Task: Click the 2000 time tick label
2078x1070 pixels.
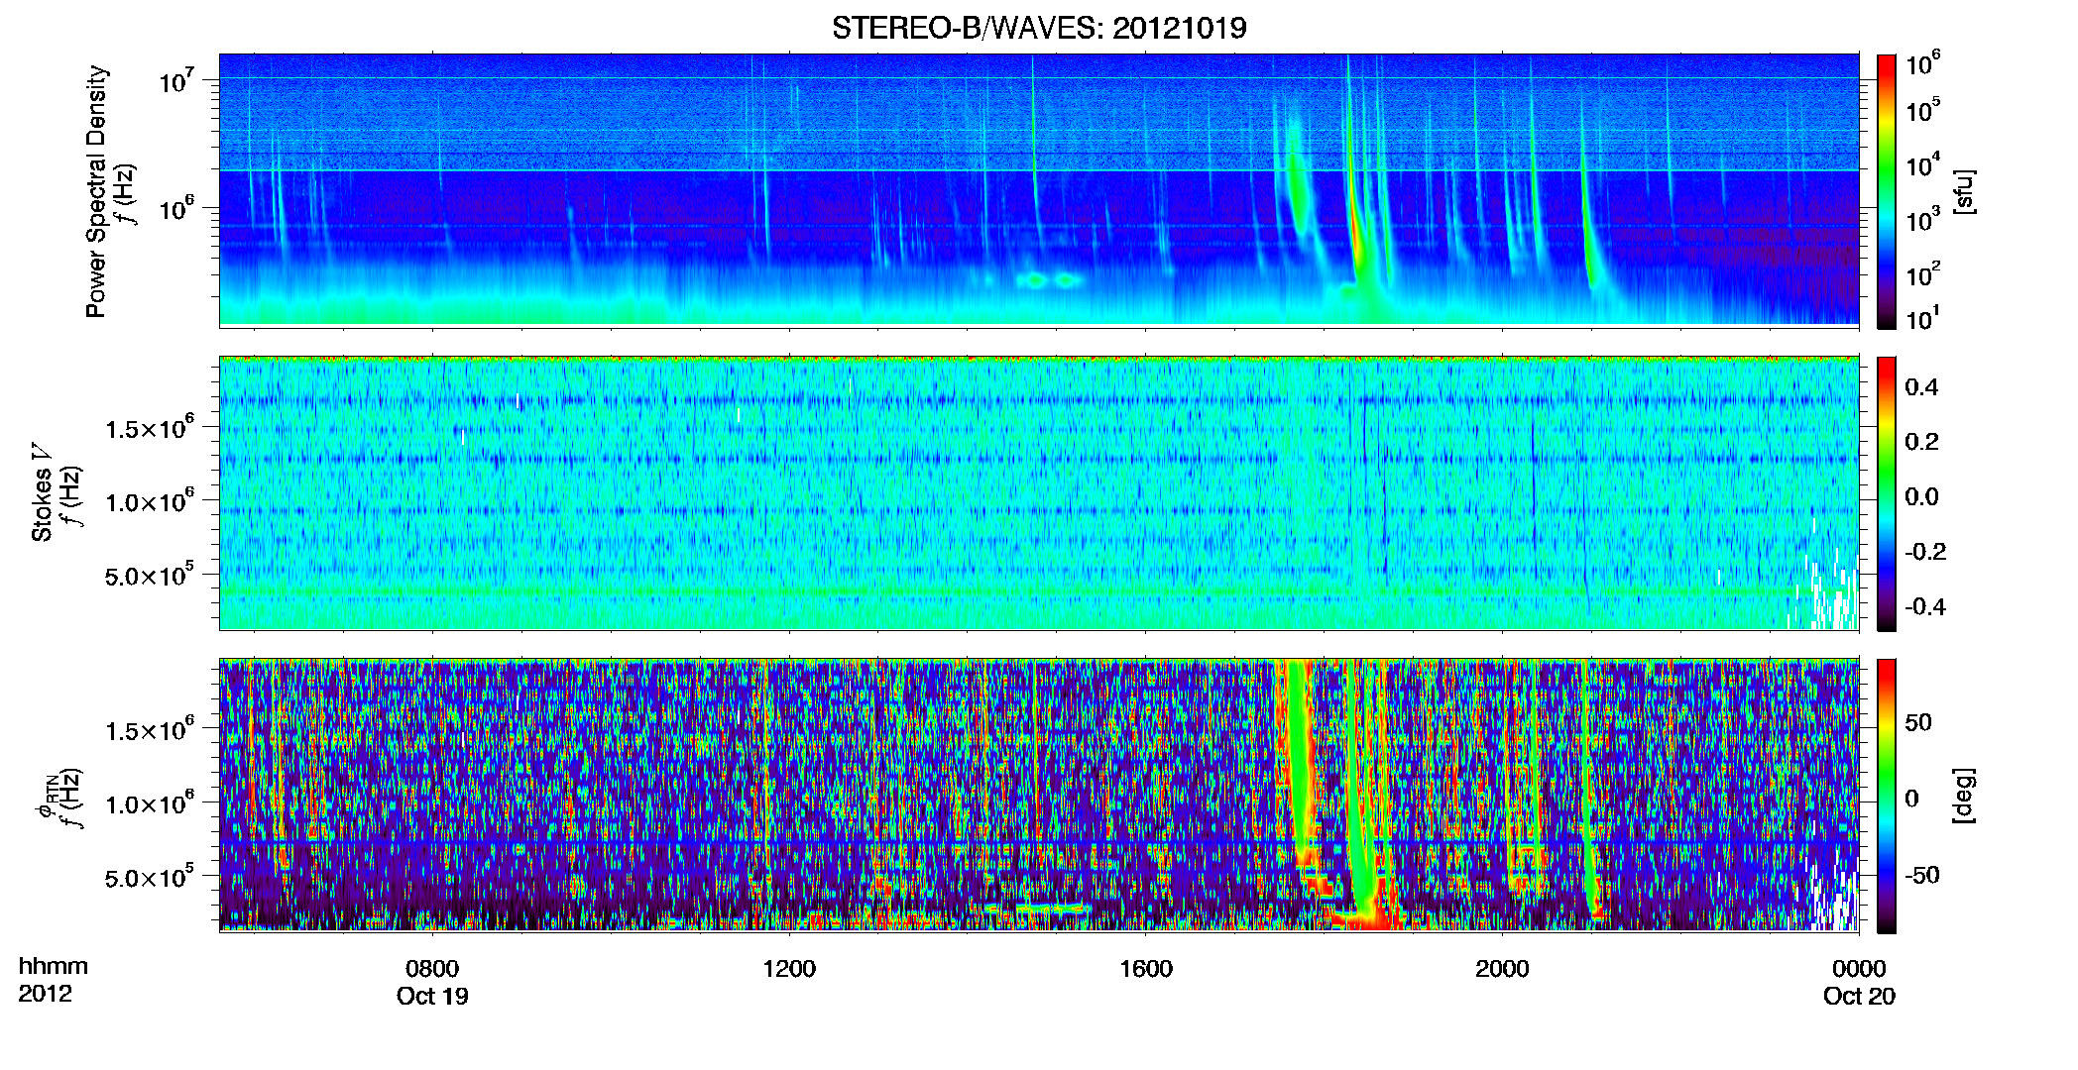Action: pos(1502,969)
